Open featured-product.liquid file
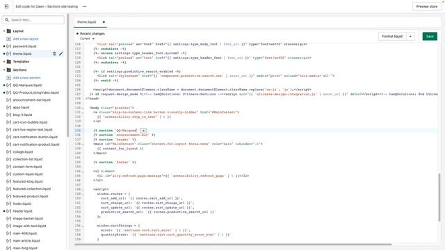This screenshot has width=445, height=250. (x=31, y=196)
